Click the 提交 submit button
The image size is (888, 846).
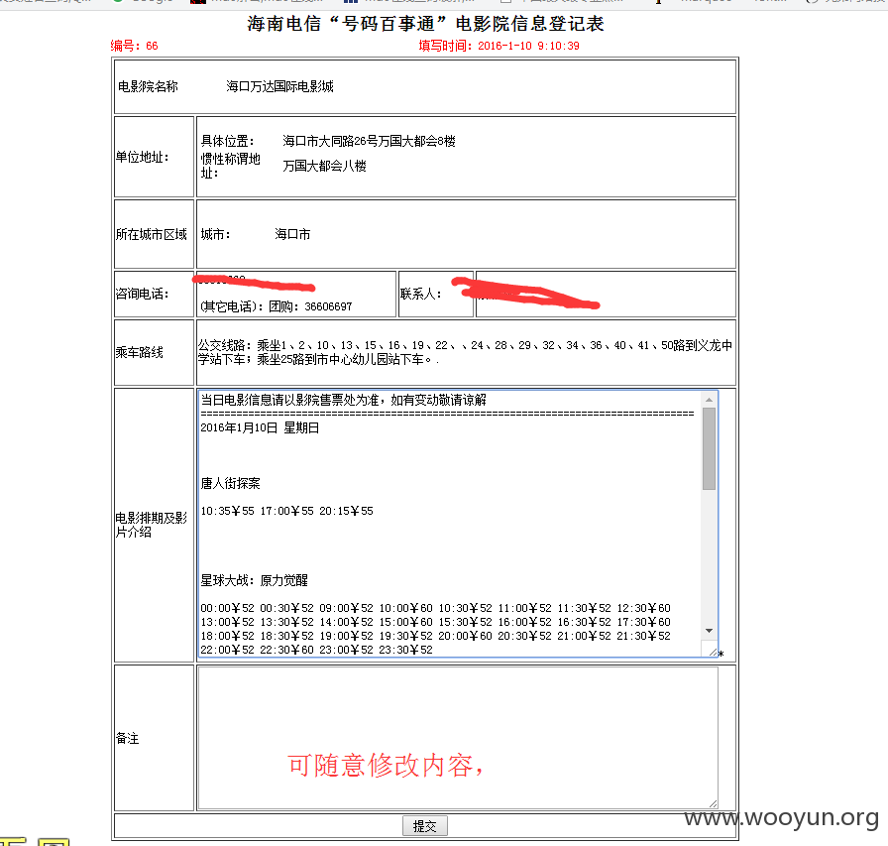pos(425,826)
